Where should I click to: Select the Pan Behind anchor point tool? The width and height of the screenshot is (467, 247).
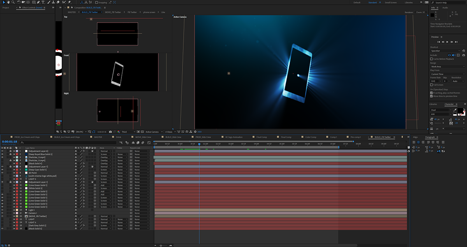click(x=28, y=2)
